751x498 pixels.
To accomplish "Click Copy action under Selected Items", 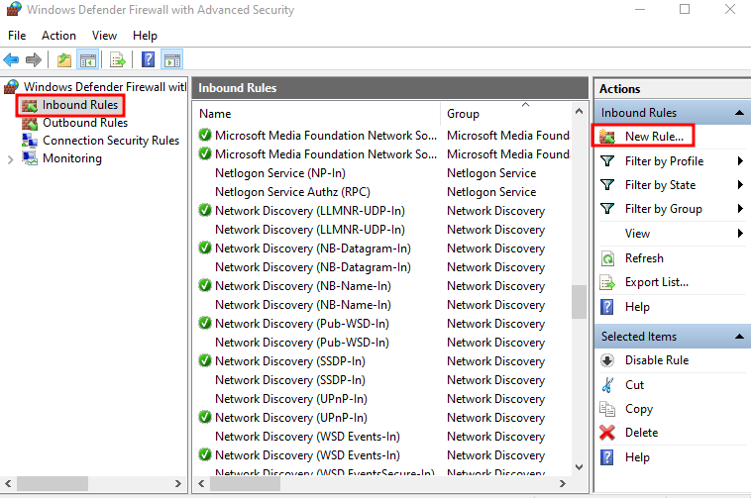I will (639, 409).
